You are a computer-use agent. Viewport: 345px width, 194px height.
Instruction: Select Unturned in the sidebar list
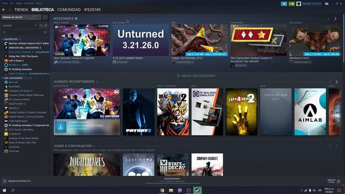click(12, 151)
